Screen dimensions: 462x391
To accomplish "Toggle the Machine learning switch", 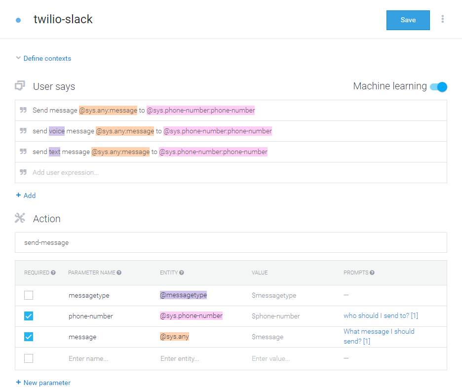I will (x=438, y=86).
